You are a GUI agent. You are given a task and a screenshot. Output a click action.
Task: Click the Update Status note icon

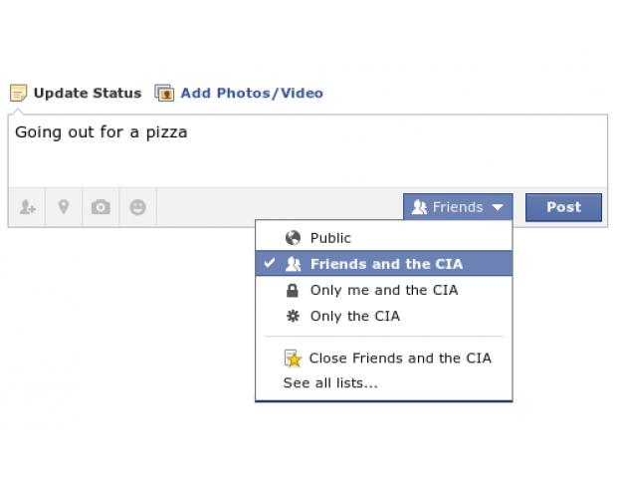pyautogui.click(x=18, y=93)
